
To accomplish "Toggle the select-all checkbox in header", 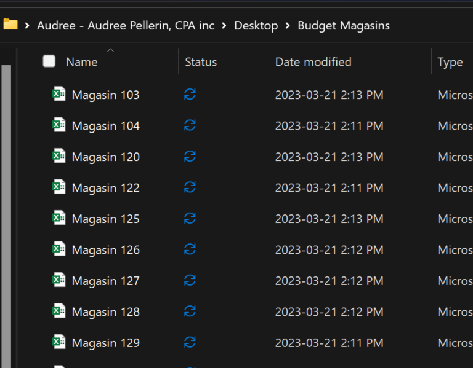I will tap(49, 61).
